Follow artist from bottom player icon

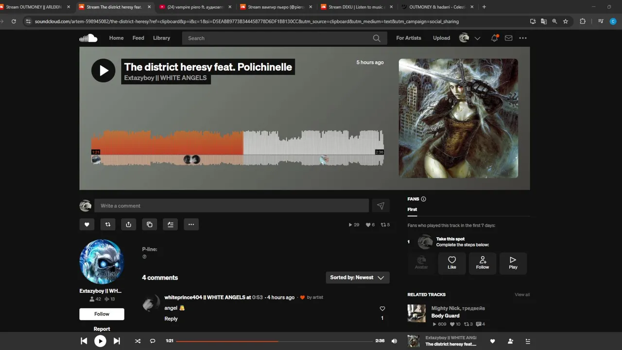[510, 341]
